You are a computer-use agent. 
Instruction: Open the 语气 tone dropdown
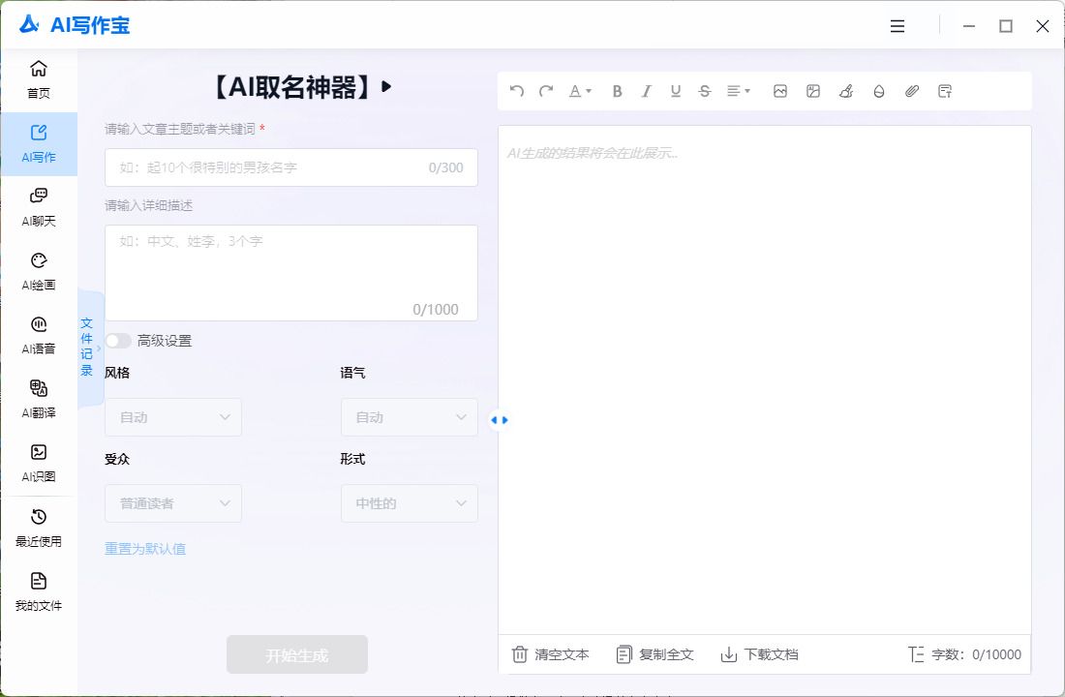click(409, 417)
